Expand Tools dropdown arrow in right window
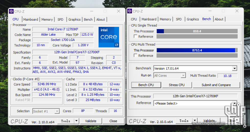250x132 pixels. pos(195,121)
